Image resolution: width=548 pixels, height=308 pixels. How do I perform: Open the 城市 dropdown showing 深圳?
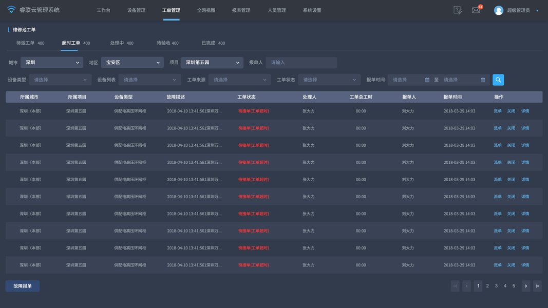click(x=52, y=63)
